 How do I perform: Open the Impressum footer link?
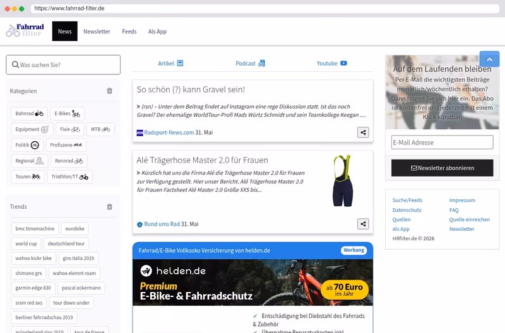462,200
